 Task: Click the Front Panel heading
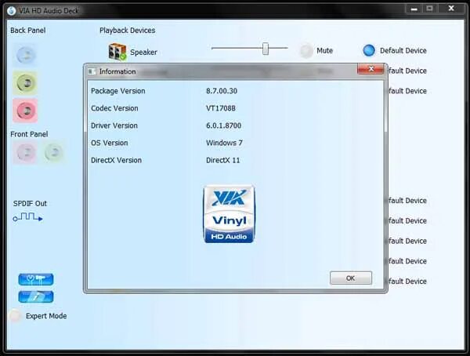(29, 134)
